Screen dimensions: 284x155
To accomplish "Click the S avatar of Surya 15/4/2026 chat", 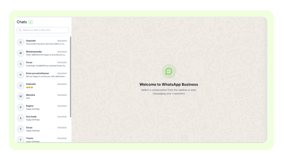I will (21, 64).
